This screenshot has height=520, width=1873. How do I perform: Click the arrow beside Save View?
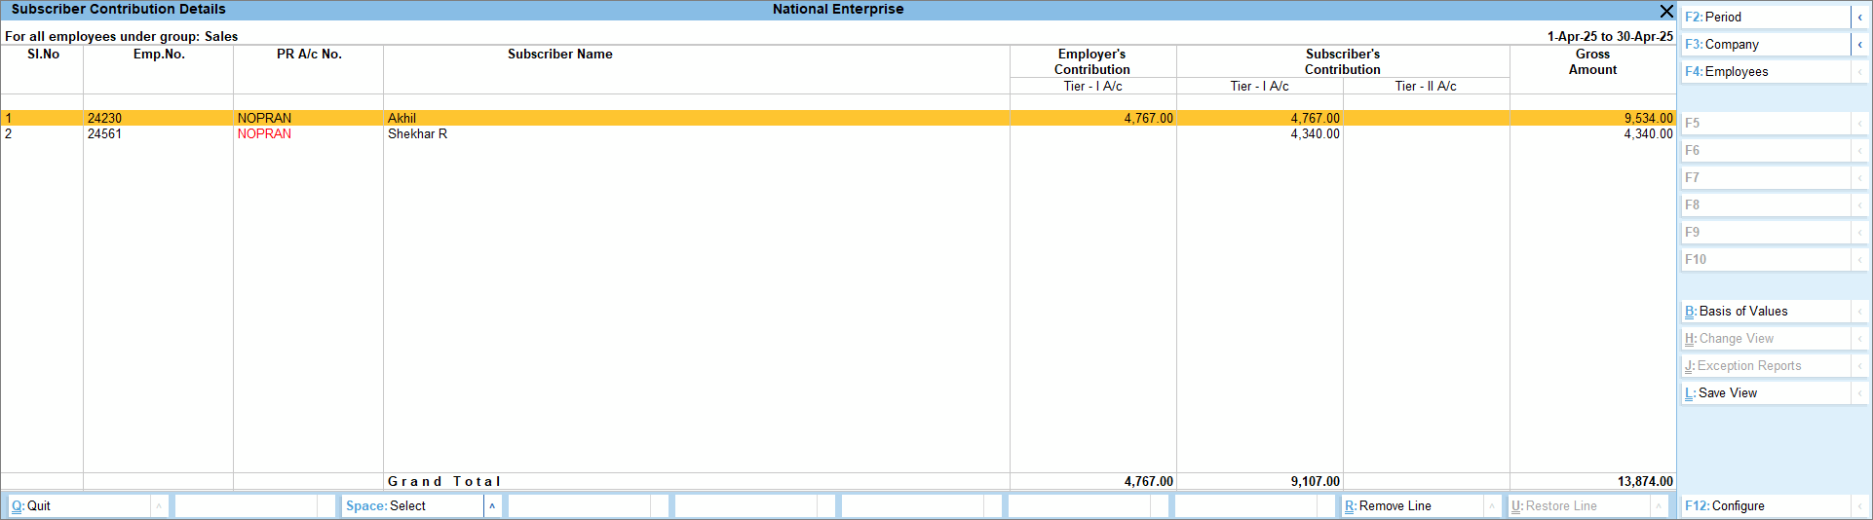[1859, 393]
